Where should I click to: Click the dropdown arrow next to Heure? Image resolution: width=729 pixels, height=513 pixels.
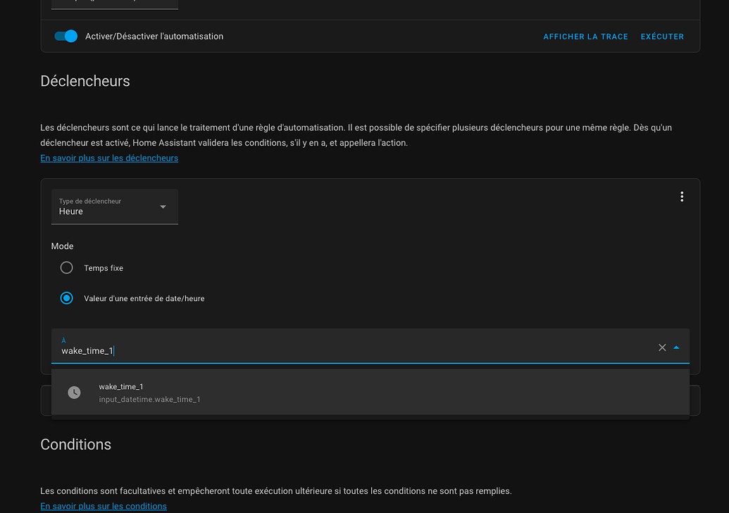coord(163,207)
